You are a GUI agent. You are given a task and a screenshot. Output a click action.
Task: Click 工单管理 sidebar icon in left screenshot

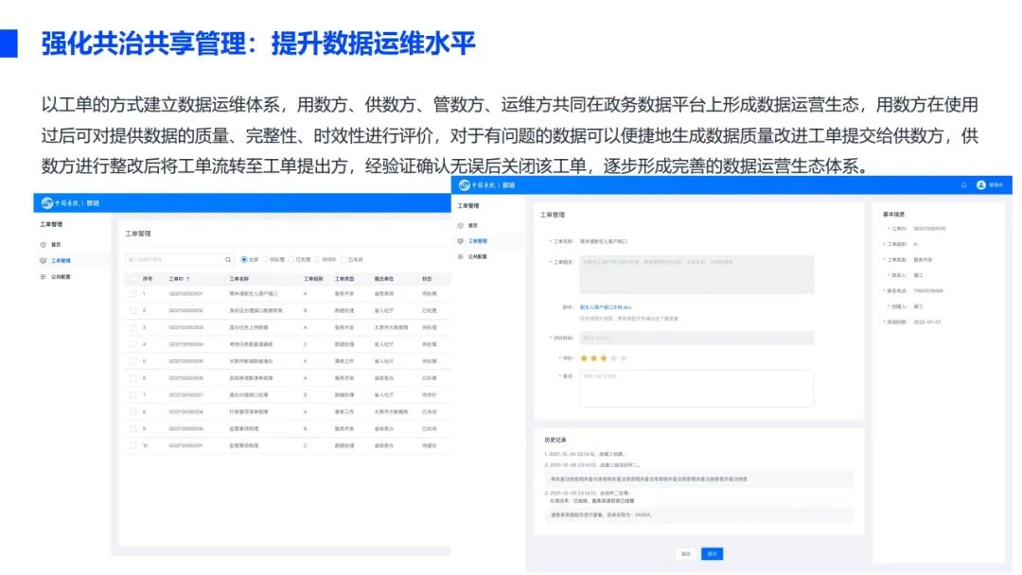[43, 260]
